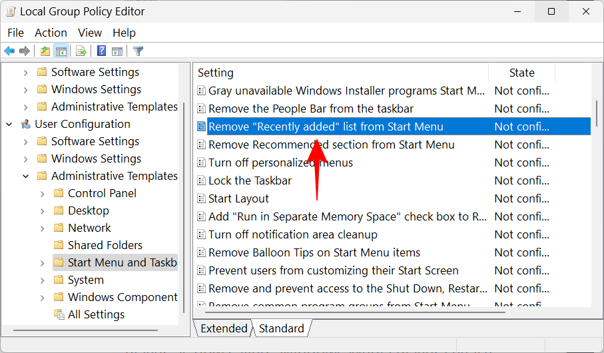Expand the Desktop folder

(43, 210)
